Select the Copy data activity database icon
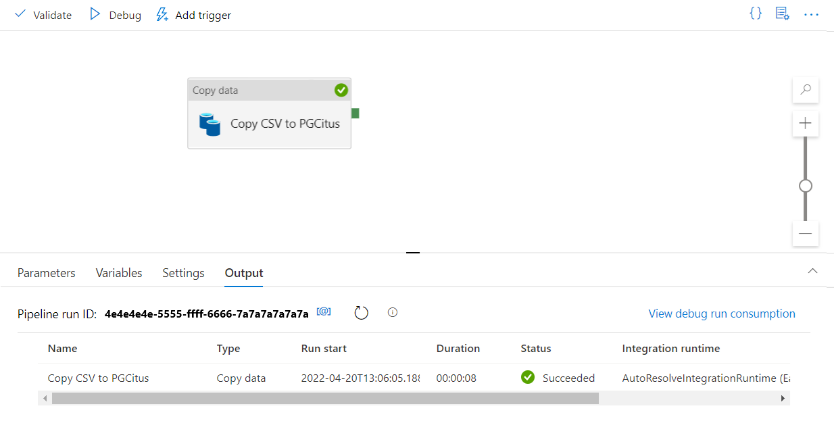The image size is (834, 423). tap(211, 124)
